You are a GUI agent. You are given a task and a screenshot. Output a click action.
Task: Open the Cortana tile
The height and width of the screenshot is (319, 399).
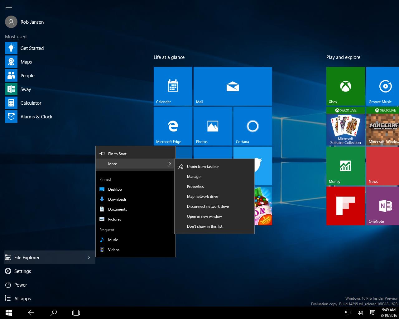pyautogui.click(x=253, y=126)
